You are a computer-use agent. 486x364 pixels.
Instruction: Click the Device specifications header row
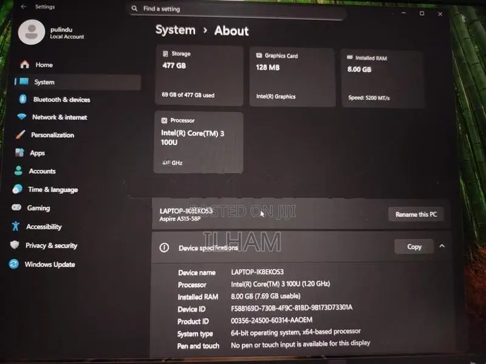[301, 248]
